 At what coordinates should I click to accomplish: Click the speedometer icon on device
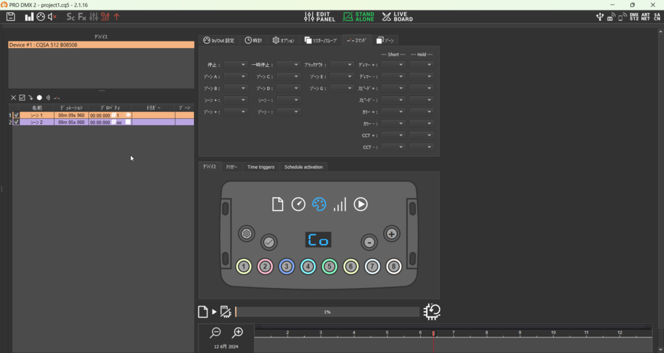[x=298, y=204]
